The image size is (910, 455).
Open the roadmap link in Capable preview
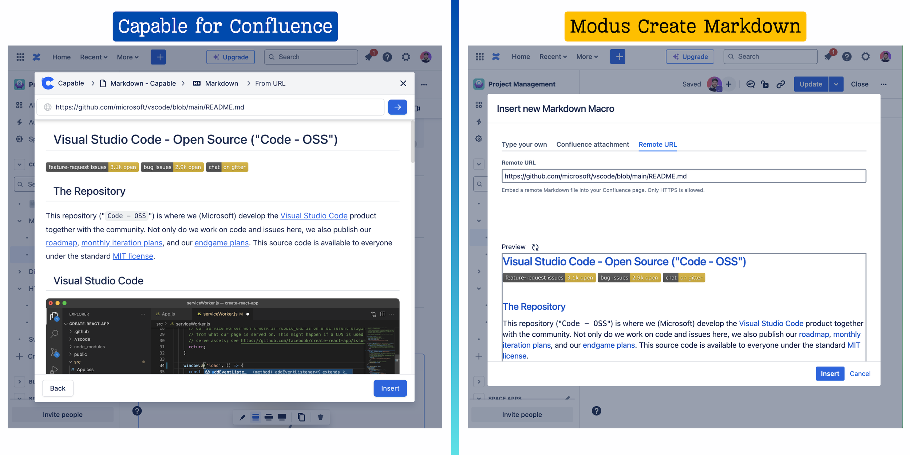click(62, 243)
